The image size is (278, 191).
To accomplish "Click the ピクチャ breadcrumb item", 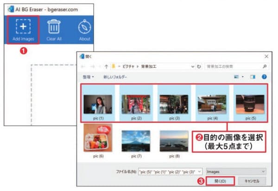I will click(x=128, y=66).
